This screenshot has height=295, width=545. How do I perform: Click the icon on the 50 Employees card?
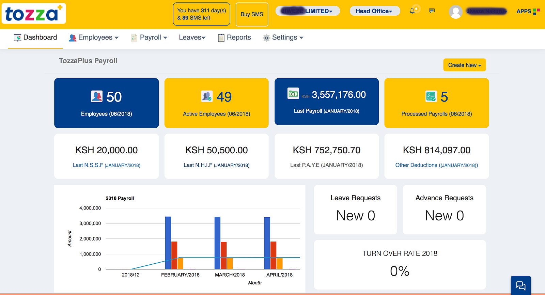point(97,96)
